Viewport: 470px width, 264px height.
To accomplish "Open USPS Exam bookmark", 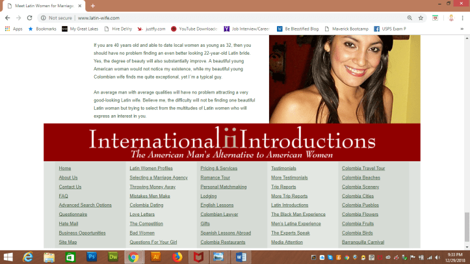I will [x=390, y=29].
